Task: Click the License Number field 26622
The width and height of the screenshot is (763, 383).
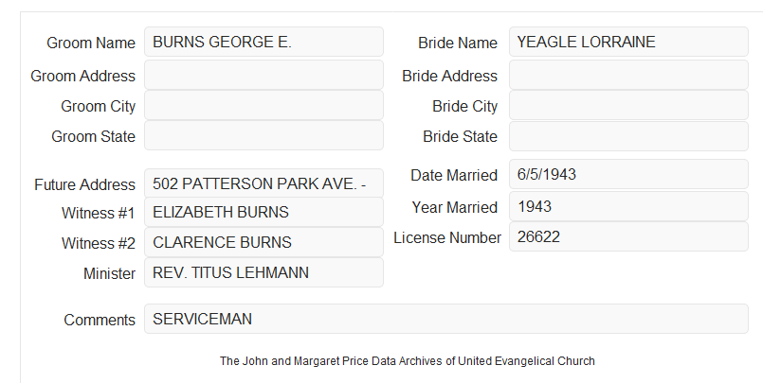Action: (628, 236)
